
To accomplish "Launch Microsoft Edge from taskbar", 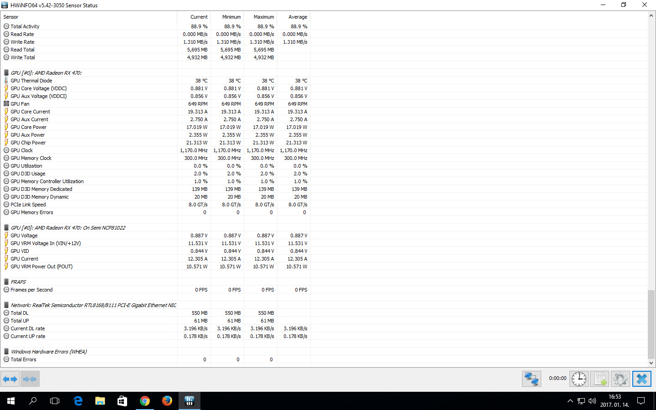I will (x=78, y=401).
